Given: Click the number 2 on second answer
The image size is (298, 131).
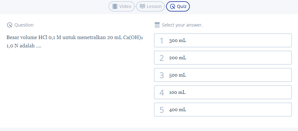Looking at the screenshot, I should (x=162, y=58).
